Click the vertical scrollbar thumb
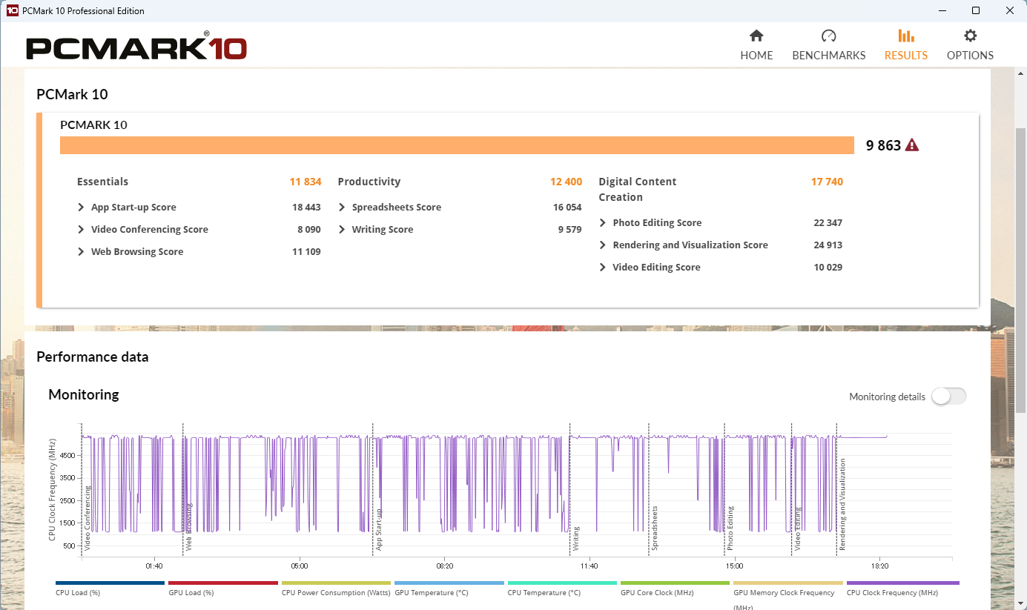 (1020, 267)
